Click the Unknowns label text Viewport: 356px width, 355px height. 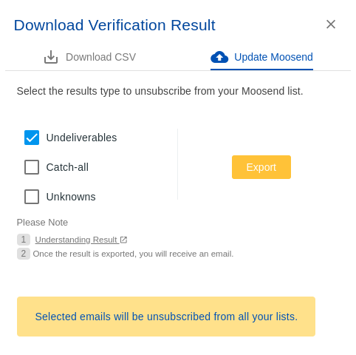coord(71,197)
